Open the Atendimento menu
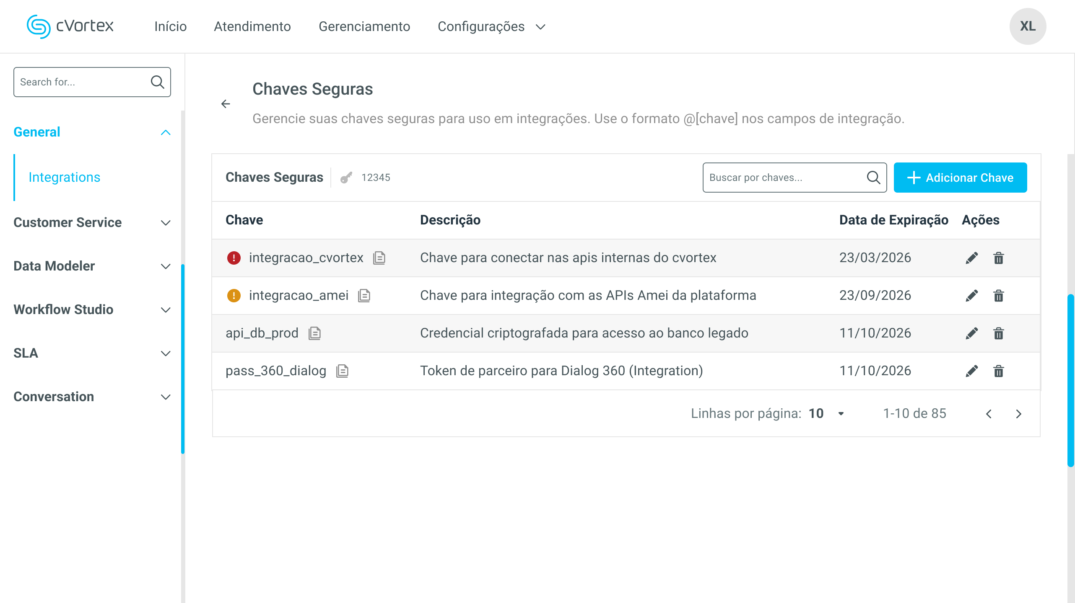 point(252,26)
